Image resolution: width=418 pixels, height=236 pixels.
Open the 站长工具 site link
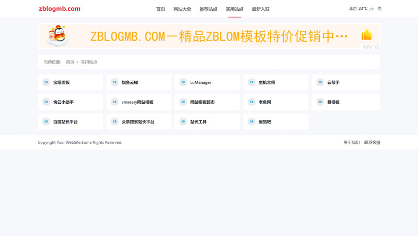199,122
